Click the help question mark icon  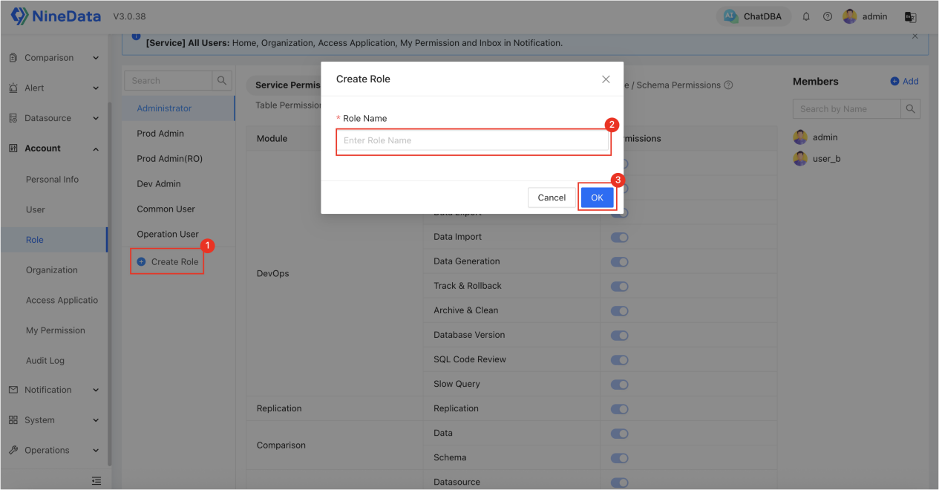point(828,16)
